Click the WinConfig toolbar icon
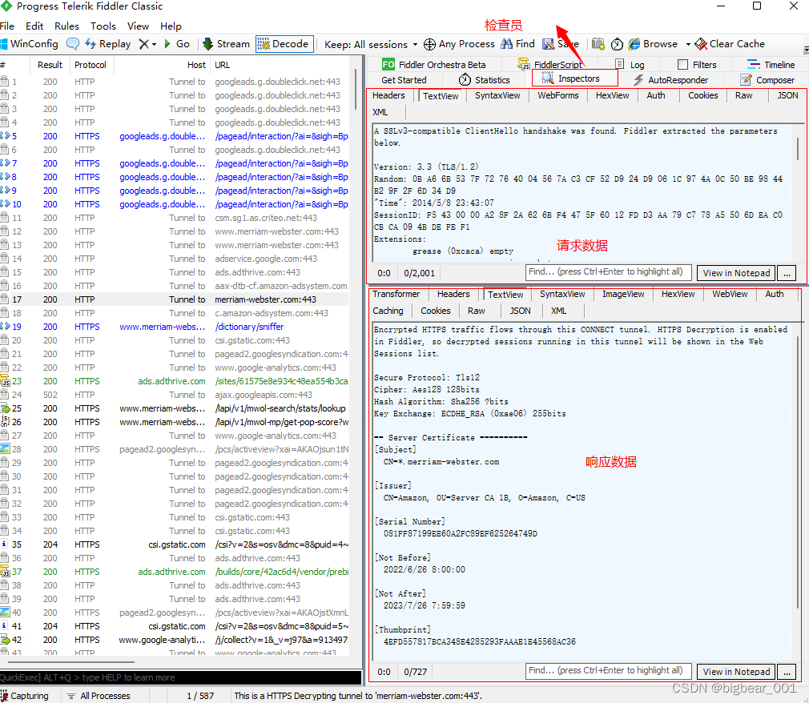Viewport: 809px width, 703px height. [30, 44]
